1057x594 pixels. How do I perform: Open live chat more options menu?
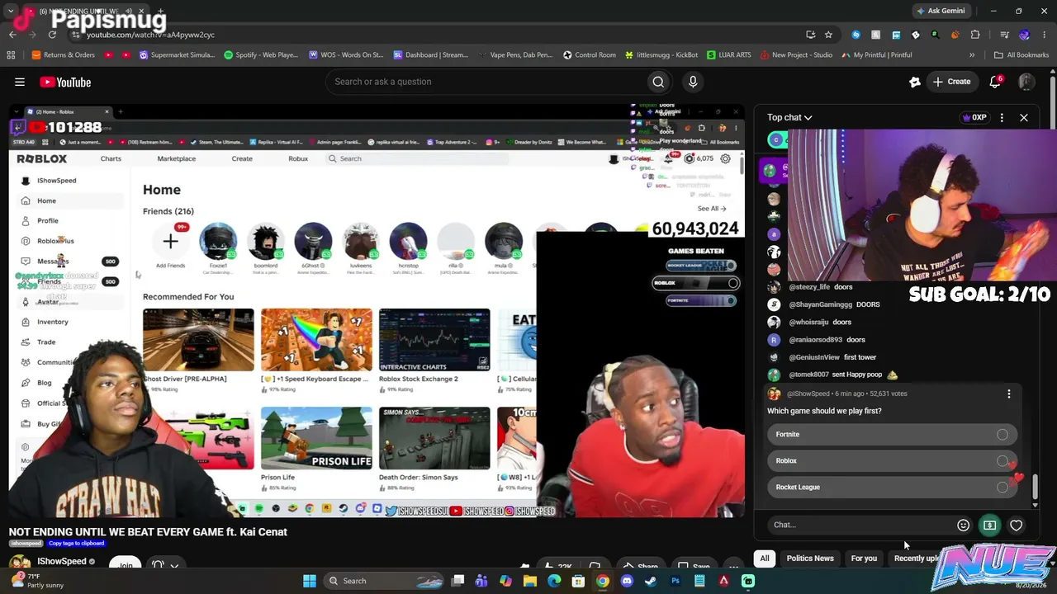point(1002,118)
